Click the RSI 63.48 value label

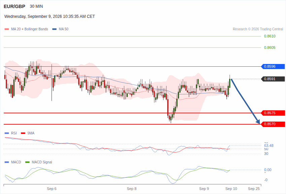click(269, 145)
